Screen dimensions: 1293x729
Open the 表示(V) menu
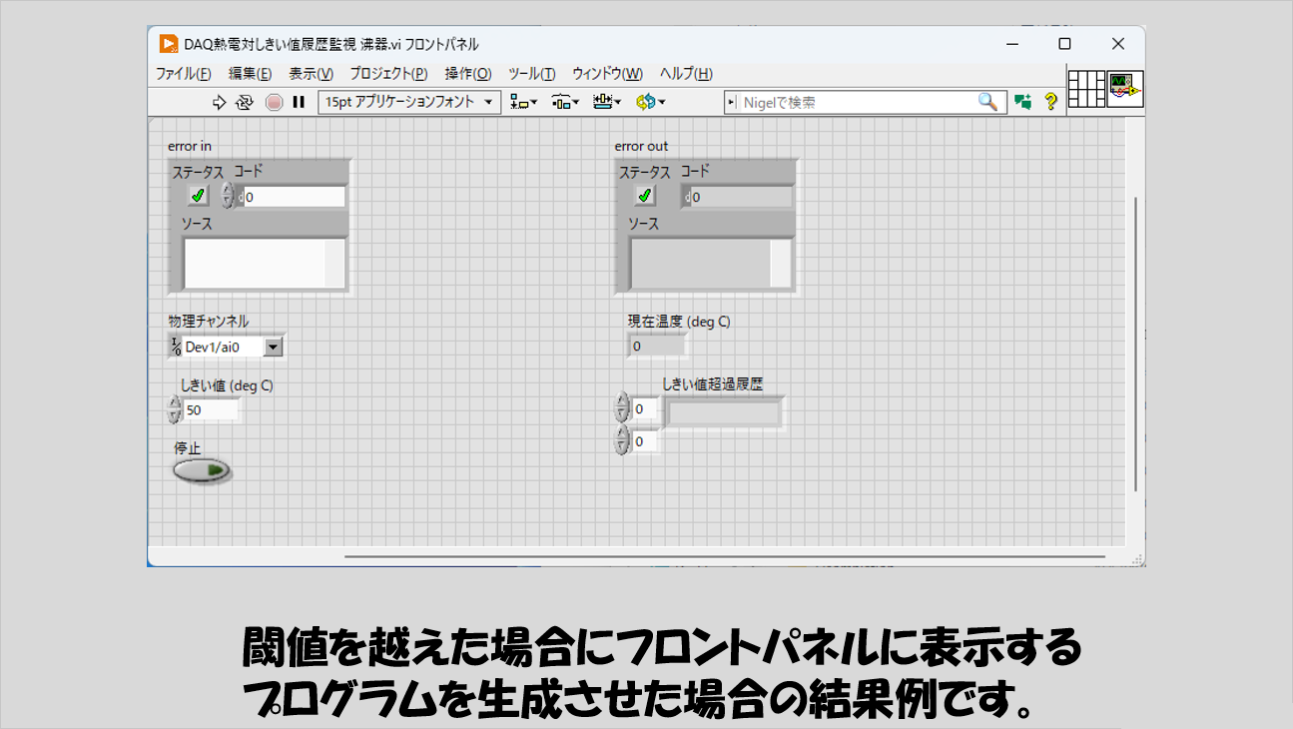tap(312, 74)
